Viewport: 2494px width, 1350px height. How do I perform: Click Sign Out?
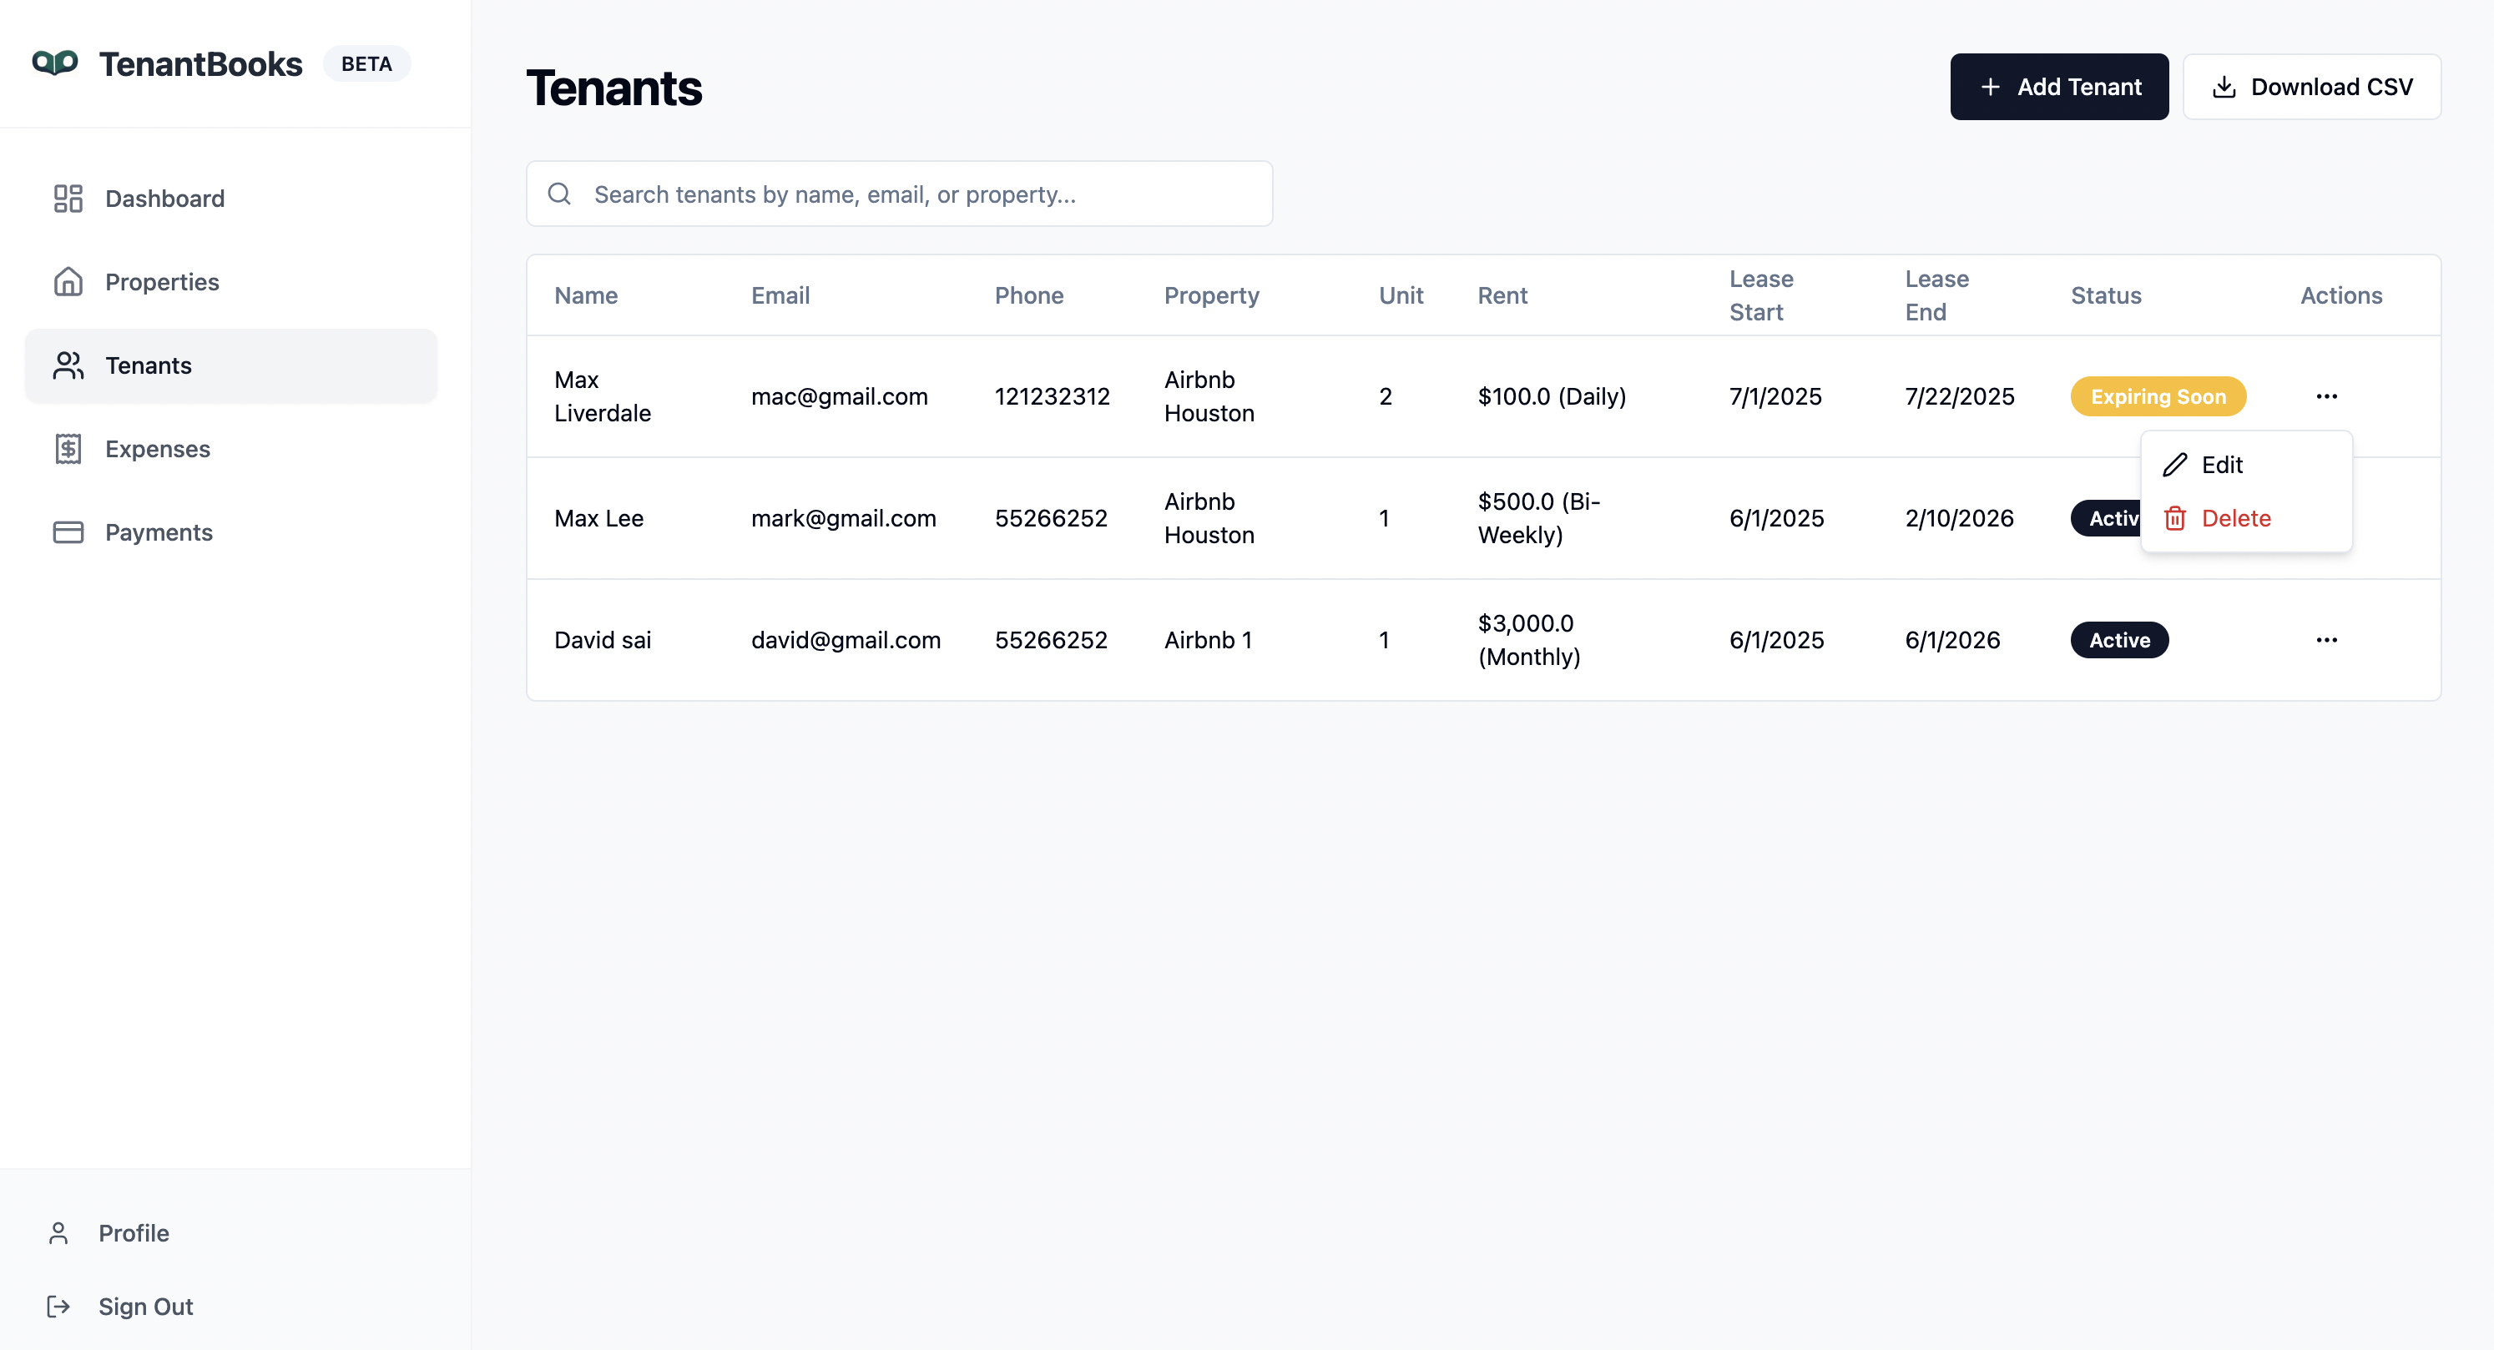(x=145, y=1306)
